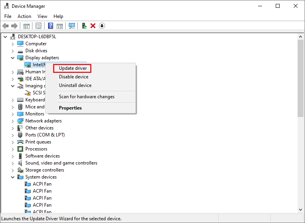Viewport: 305px width, 223px height.
Task: Click the Monitors category icon
Action: [20, 114]
